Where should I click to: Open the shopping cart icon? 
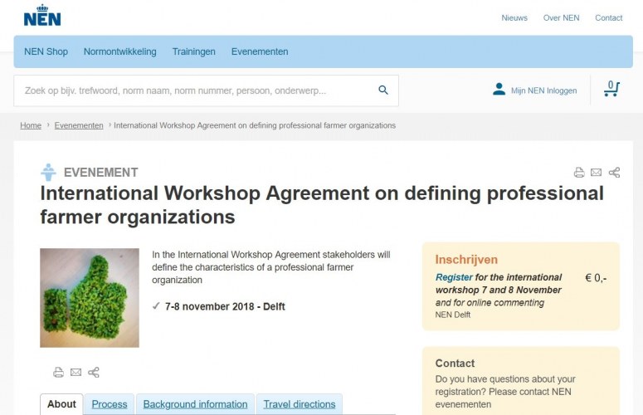click(611, 89)
